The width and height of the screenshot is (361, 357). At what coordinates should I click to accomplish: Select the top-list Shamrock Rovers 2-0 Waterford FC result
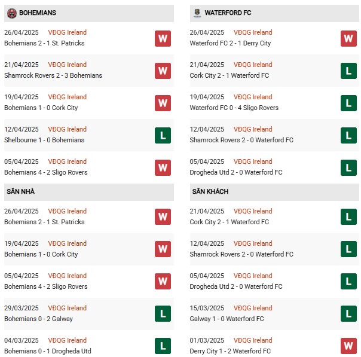[241, 140]
